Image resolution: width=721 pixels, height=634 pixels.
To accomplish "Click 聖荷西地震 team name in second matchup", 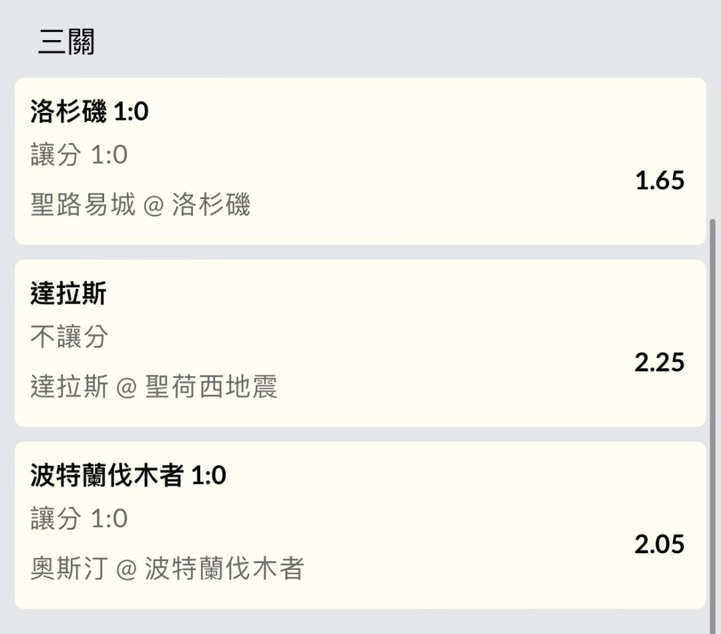I will coord(211,386).
